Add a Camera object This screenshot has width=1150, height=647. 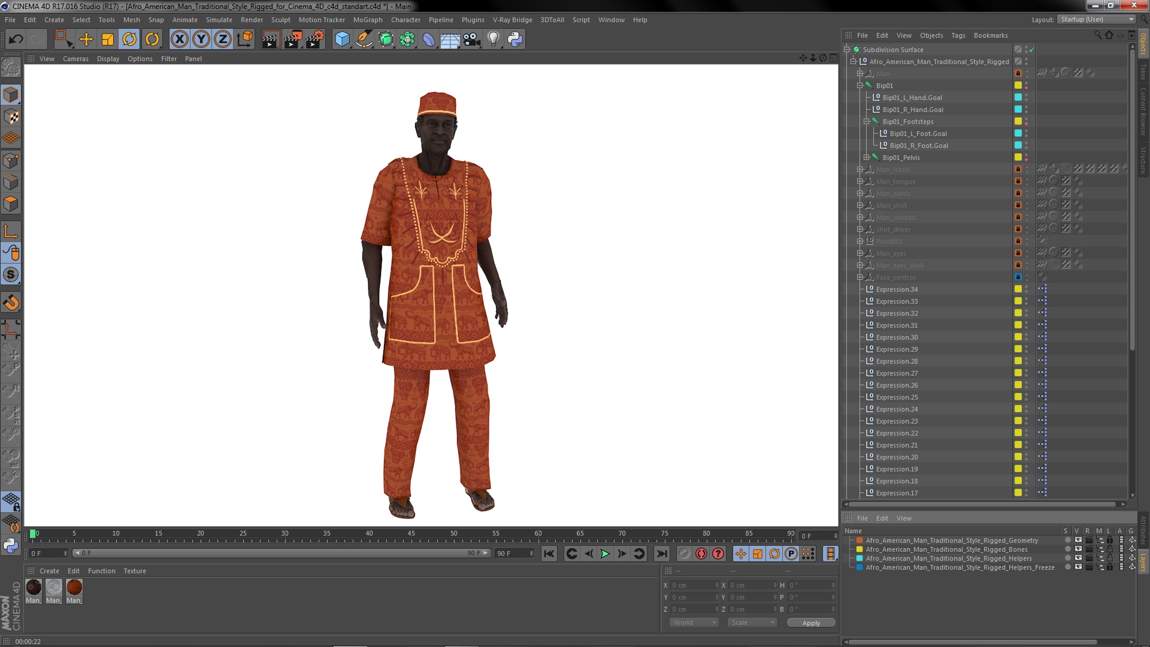472,40
